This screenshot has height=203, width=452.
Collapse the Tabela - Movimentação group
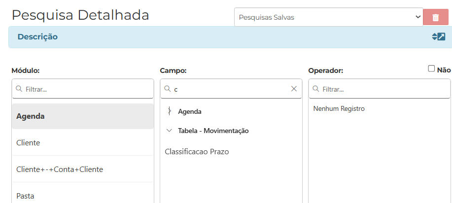(x=169, y=131)
